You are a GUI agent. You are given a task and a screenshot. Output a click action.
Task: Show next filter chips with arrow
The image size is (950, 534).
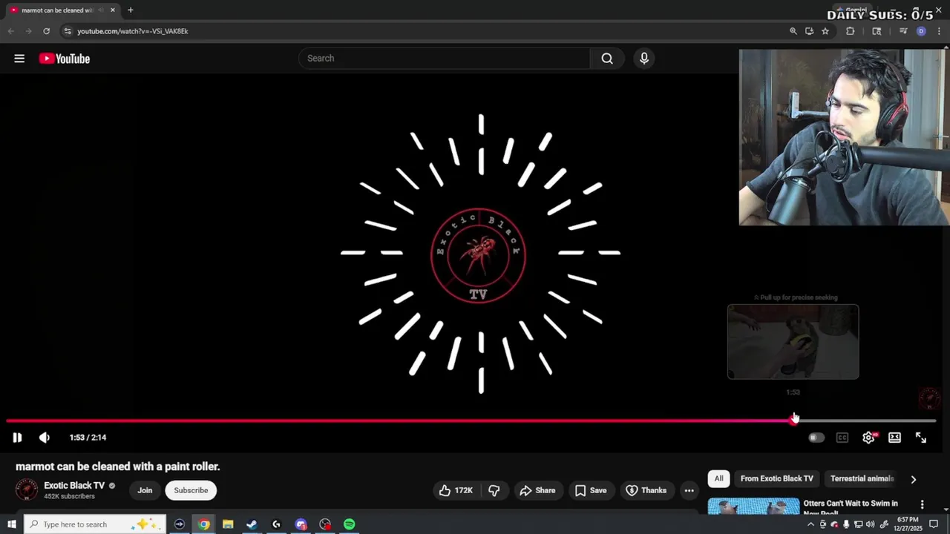click(x=913, y=479)
